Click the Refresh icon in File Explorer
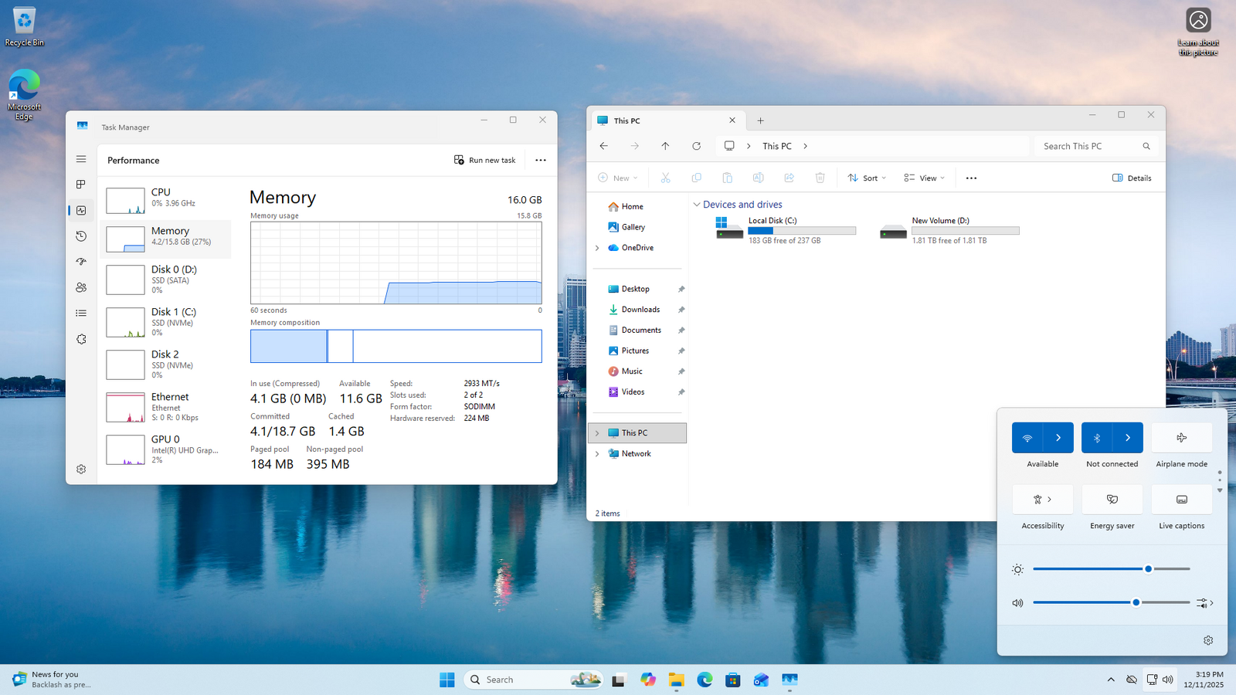 [x=696, y=146]
